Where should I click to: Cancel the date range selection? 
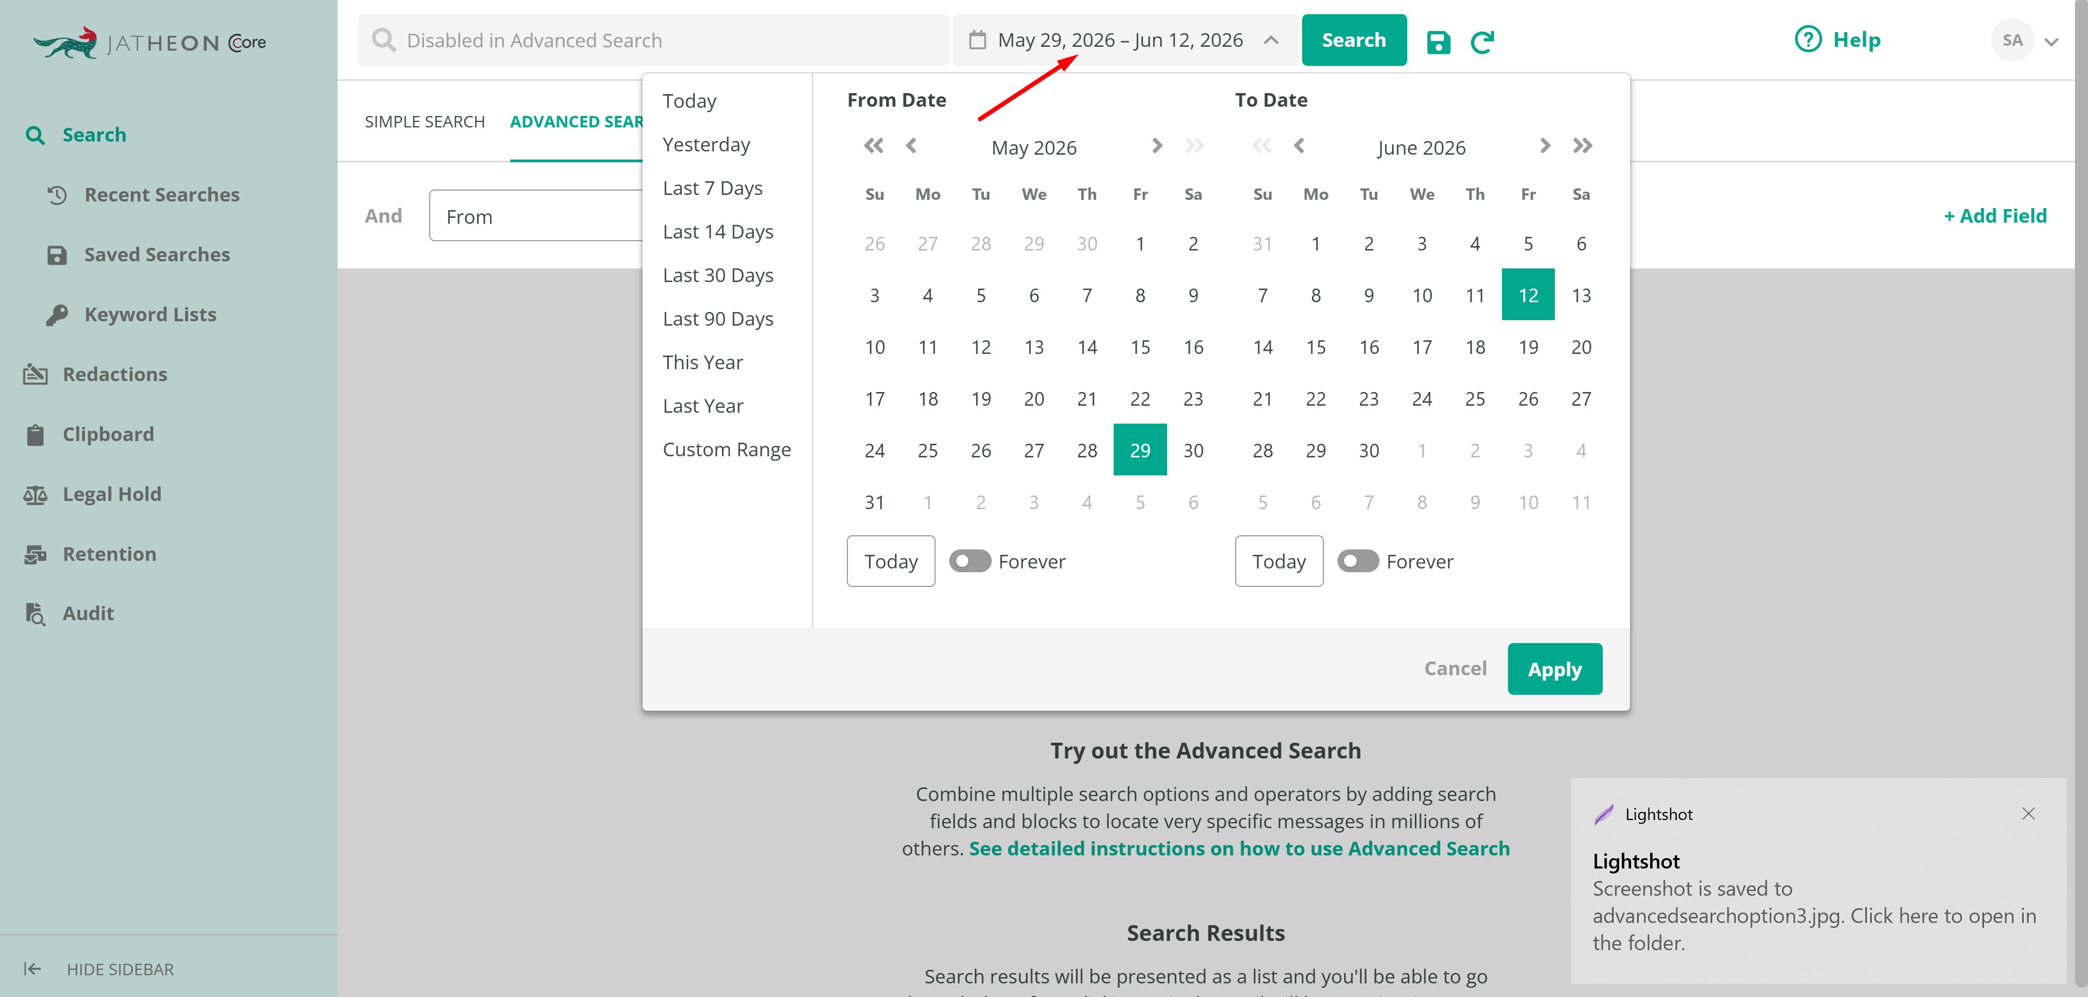click(x=1456, y=669)
